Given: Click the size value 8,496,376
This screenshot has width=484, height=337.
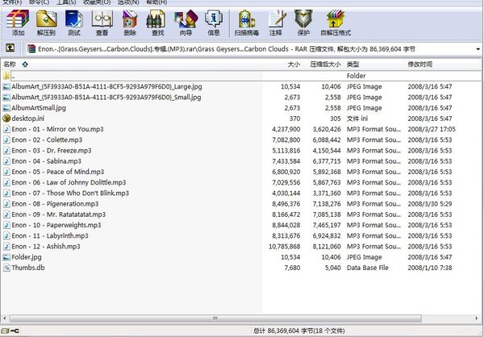Looking at the screenshot, I should (286, 204).
